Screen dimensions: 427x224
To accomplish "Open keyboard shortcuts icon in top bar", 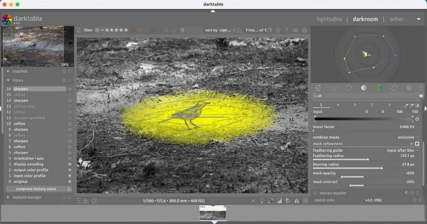I will pyautogui.click(x=295, y=30).
